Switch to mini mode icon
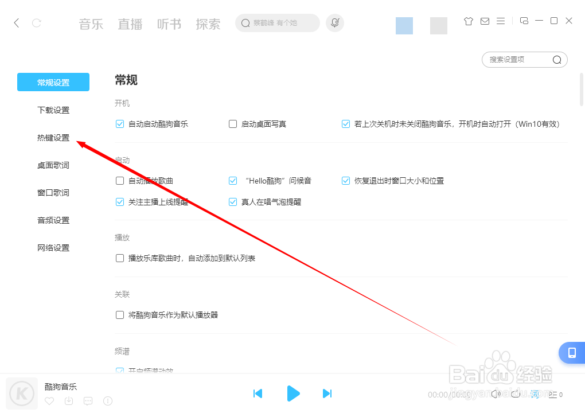Screen dimensions: 585x413 coord(524,21)
